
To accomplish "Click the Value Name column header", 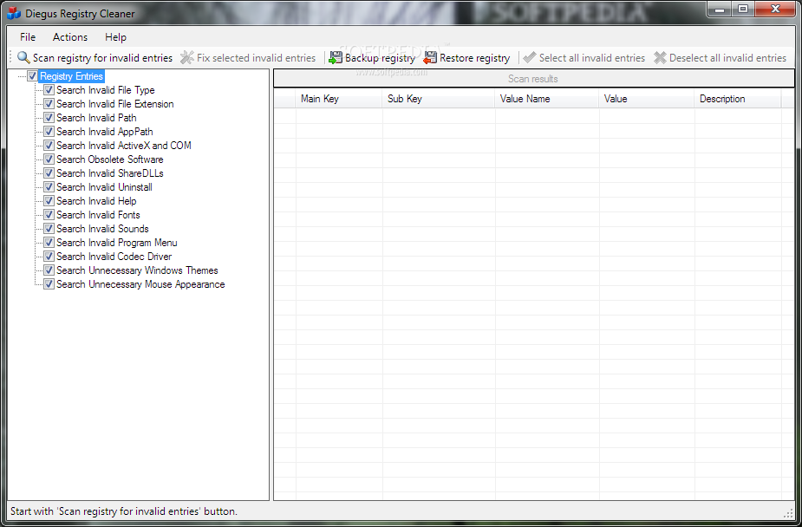I will point(547,99).
